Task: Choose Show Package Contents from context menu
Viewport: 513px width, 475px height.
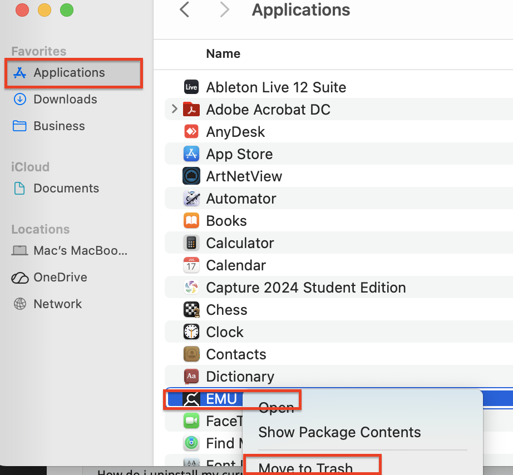Action: [339, 432]
